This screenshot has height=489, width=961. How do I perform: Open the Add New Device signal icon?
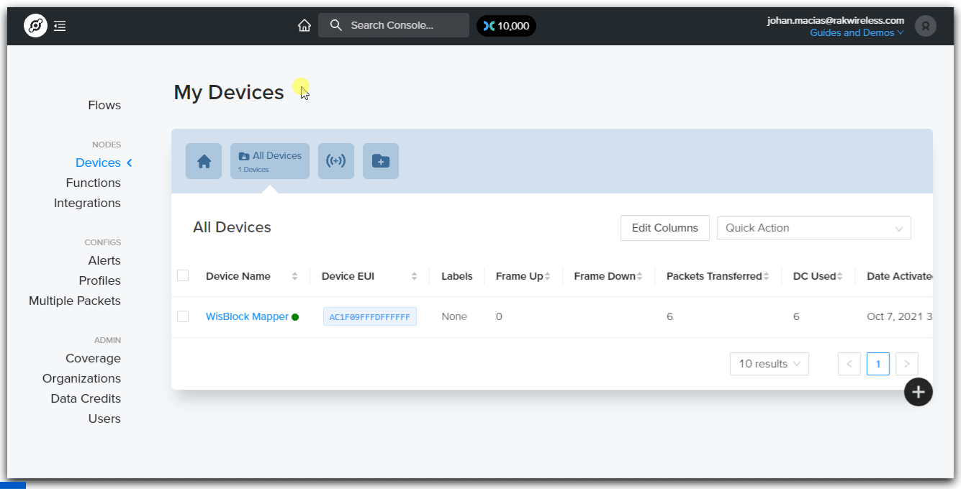(336, 161)
